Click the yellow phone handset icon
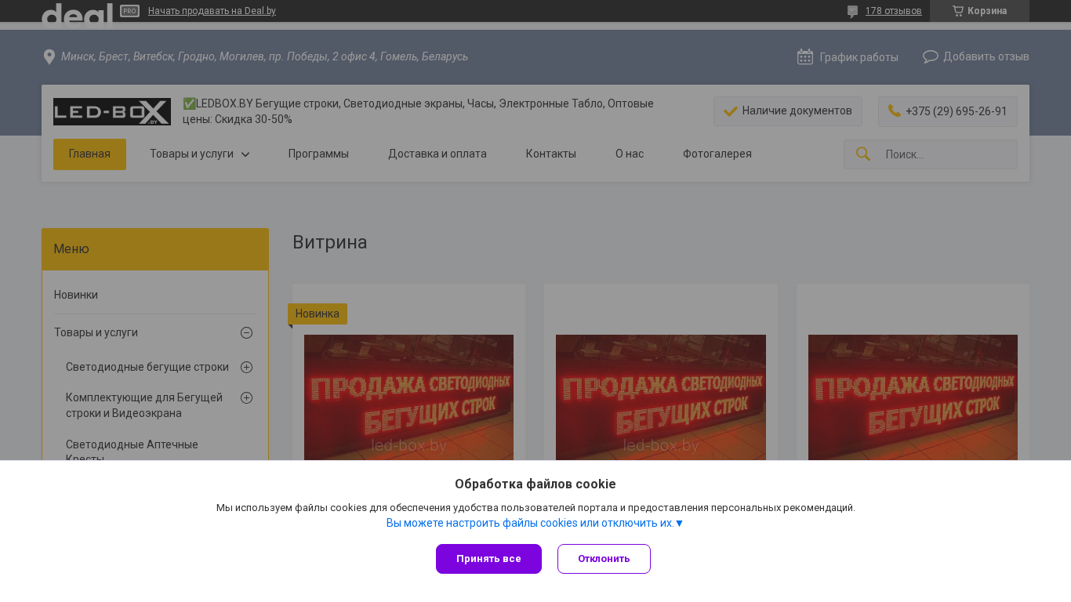This screenshot has width=1071, height=602. click(894, 111)
